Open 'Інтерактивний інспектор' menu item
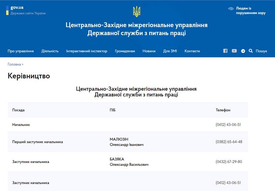Screen dimensions: 275x191 (x=87, y=51)
